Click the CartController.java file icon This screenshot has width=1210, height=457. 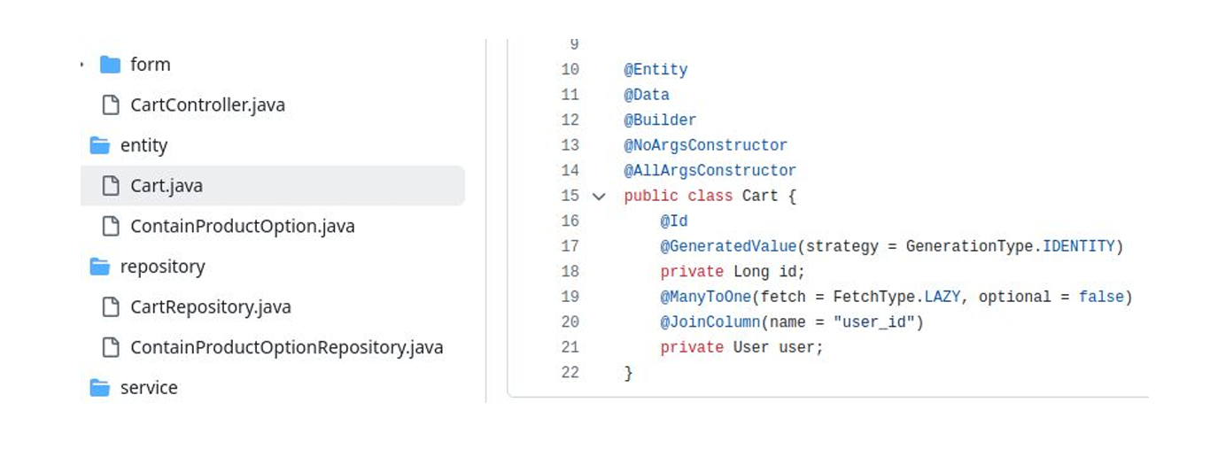pyautogui.click(x=111, y=105)
